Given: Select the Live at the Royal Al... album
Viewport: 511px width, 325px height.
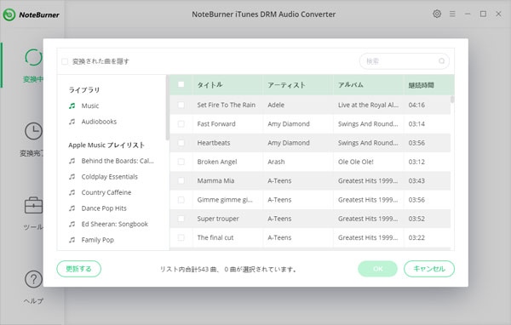Looking at the screenshot, I should (x=368, y=105).
